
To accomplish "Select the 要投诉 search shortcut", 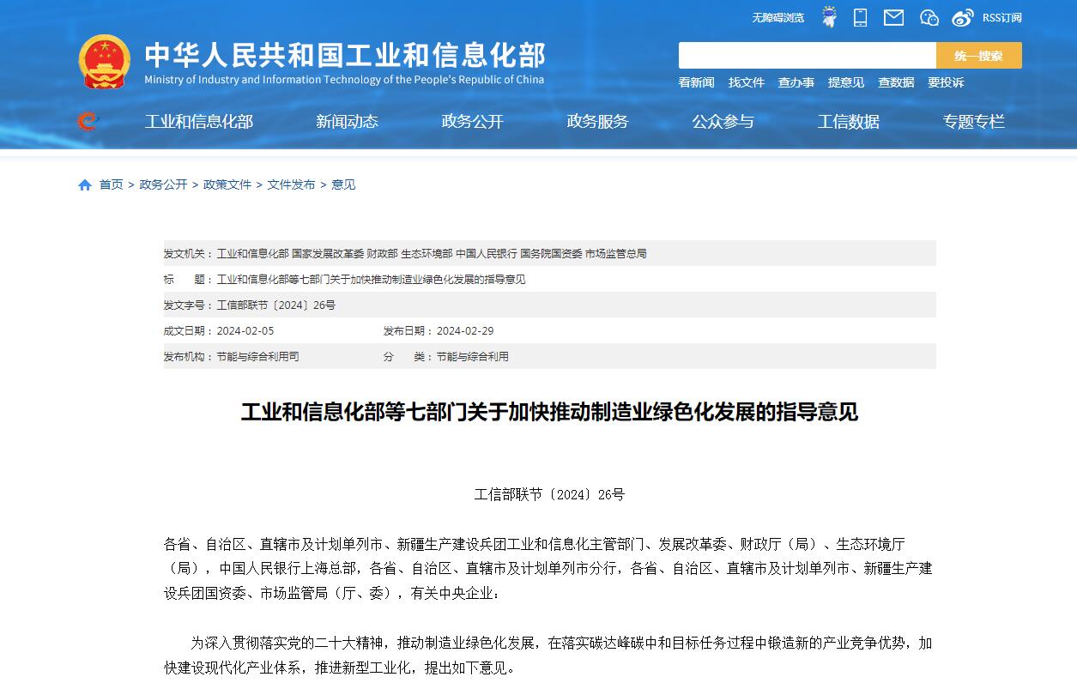I will [946, 82].
